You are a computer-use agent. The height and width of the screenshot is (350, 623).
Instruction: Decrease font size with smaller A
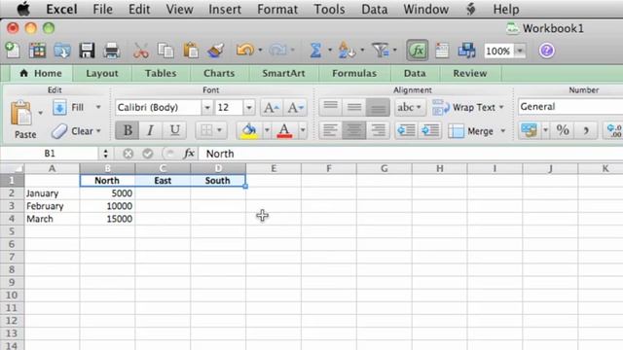coord(295,108)
